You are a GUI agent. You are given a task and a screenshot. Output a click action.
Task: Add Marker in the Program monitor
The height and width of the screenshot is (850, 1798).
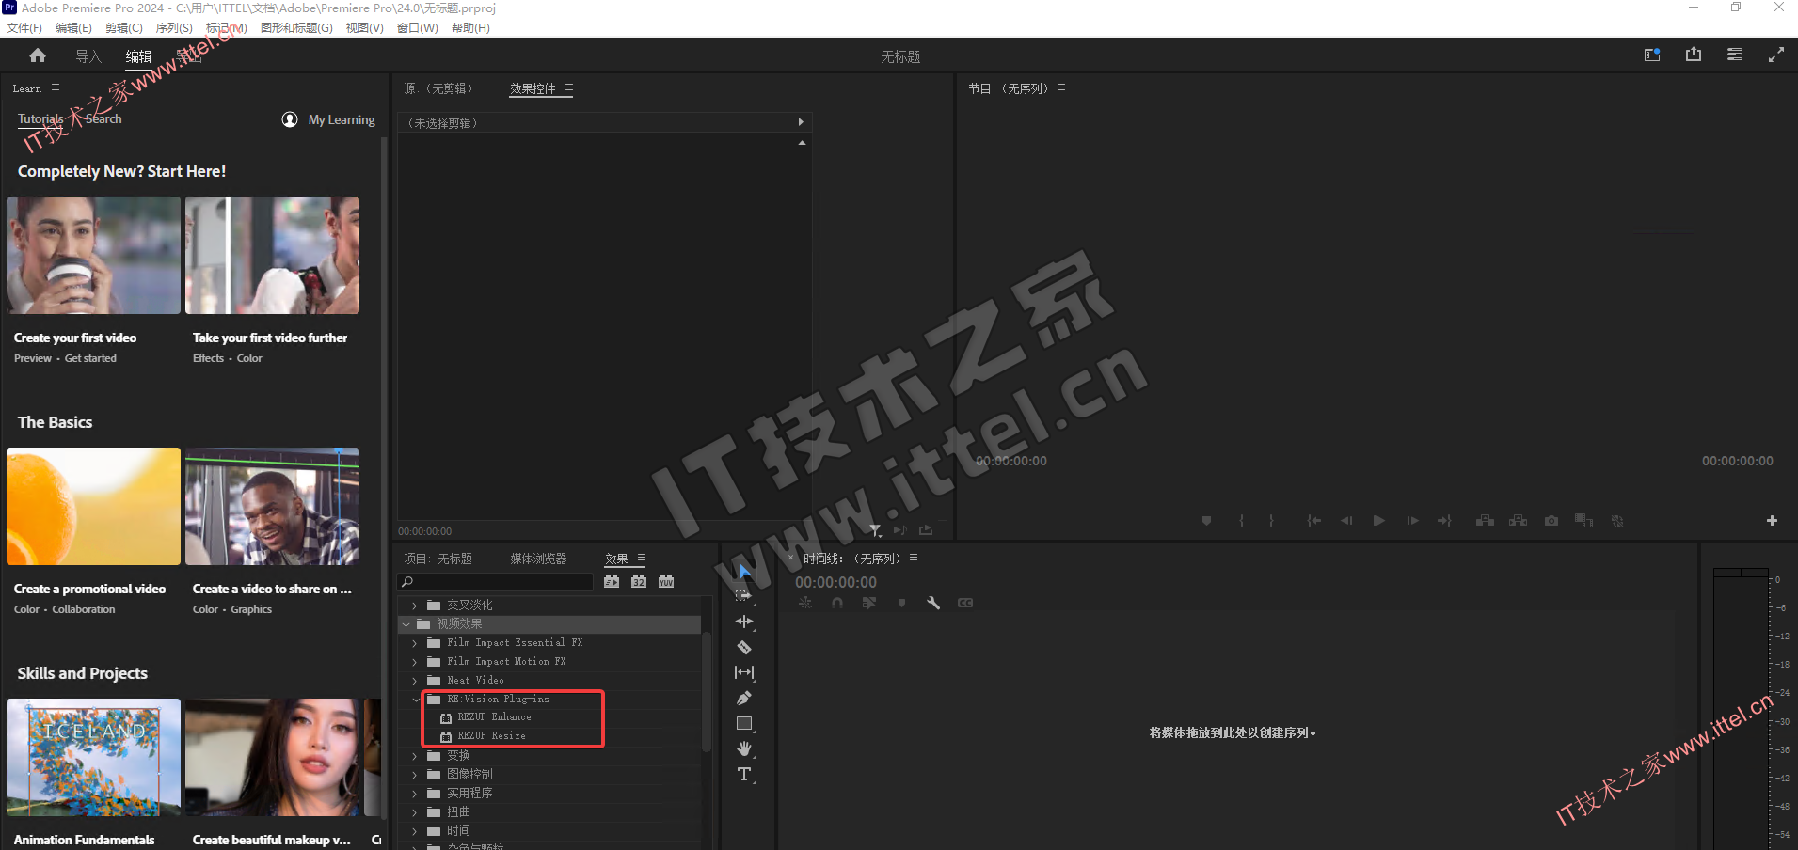pos(1206,521)
